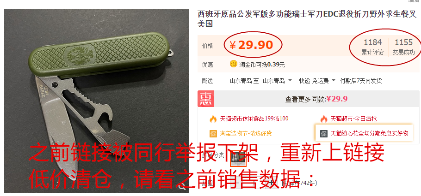The height and width of the screenshot is (196, 421).
Task: Click 查看更多同款 ¥29.9 link
Action: [316, 99]
